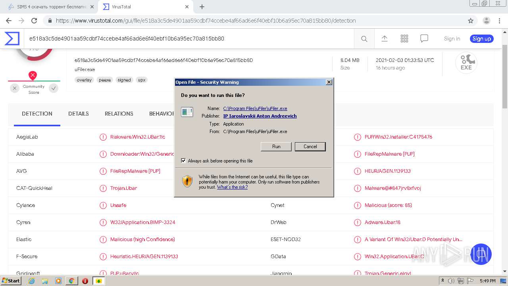508x286 pixels.
Task: Click the HEUR/AGEN.1139133 result in right column
Action: coord(388,171)
